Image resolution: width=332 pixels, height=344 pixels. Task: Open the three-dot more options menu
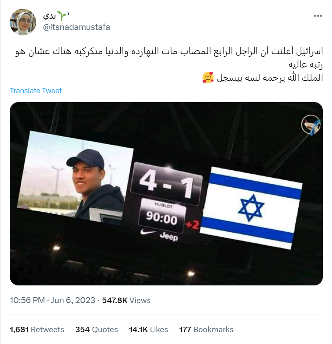pyautogui.click(x=318, y=16)
